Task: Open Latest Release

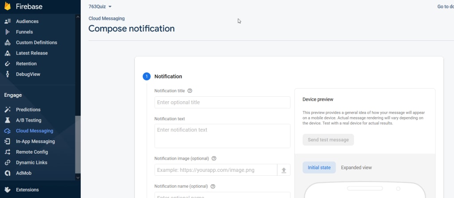Action: [x=32, y=53]
